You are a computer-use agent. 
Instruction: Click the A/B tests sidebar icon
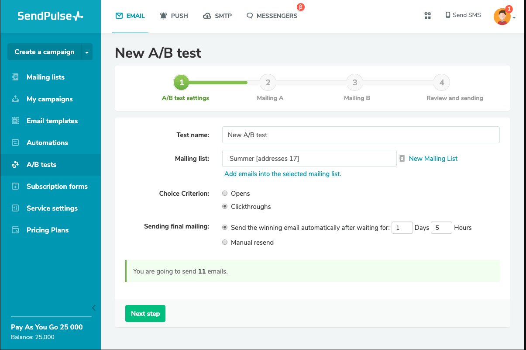(15, 165)
